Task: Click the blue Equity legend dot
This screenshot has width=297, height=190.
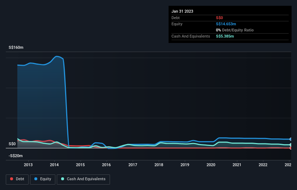Action: point(36,179)
